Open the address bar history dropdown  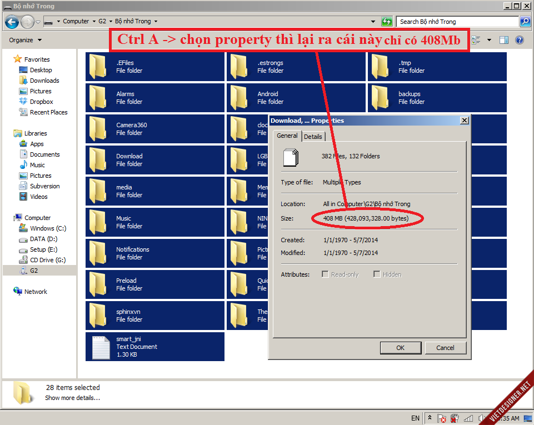pyautogui.click(x=373, y=22)
